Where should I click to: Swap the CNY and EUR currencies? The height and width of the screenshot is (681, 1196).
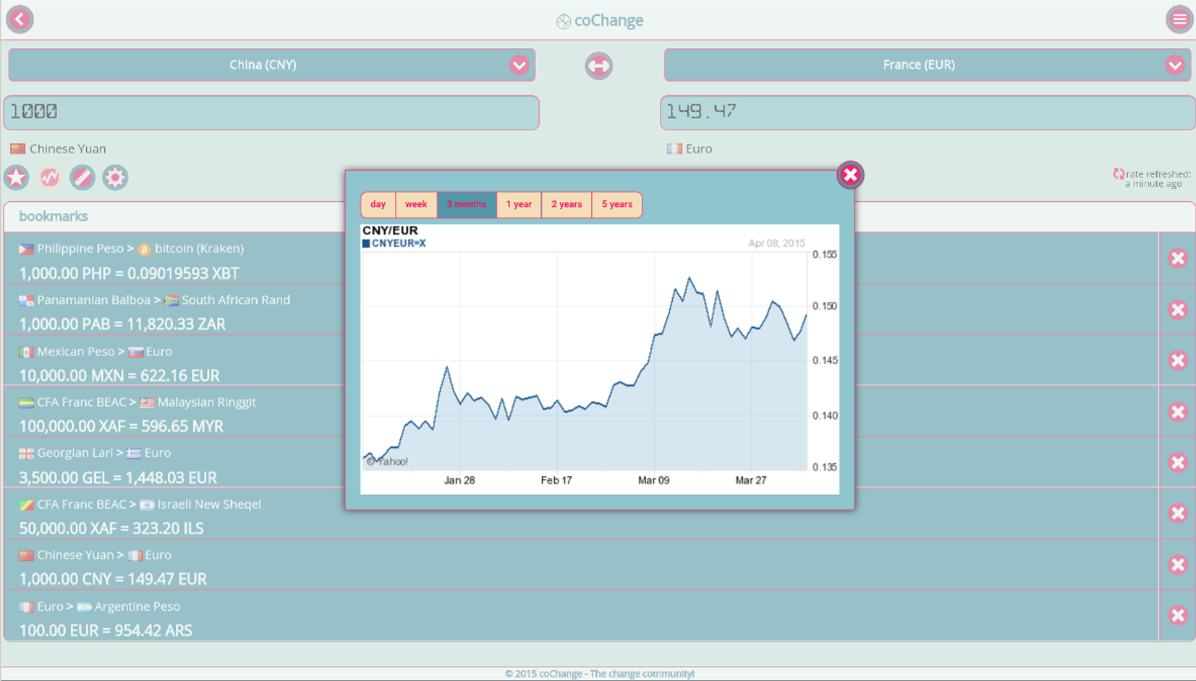[x=598, y=66]
